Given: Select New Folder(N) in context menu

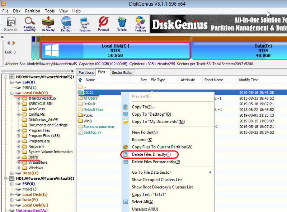Looking at the screenshot, I should [x=145, y=132].
